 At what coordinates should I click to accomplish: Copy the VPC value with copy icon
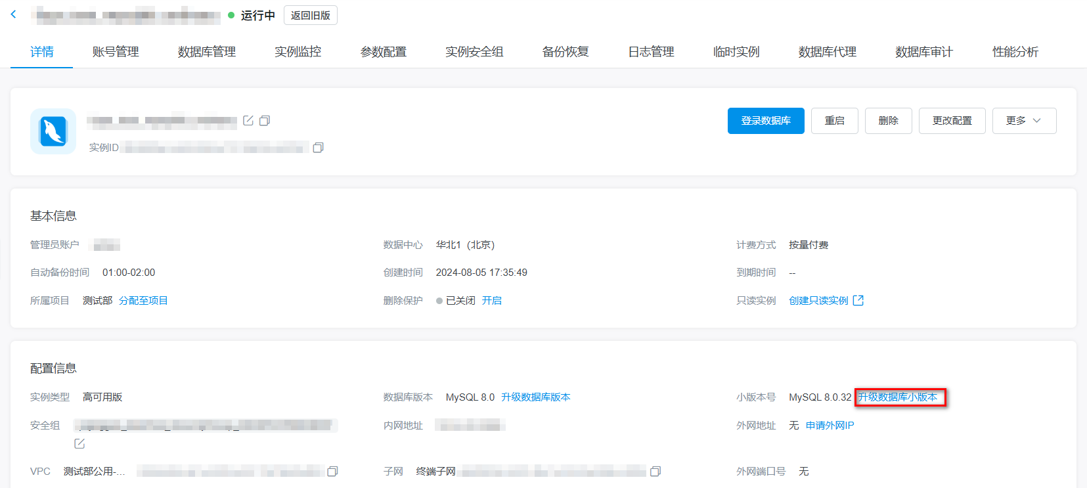click(x=332, y=472)
